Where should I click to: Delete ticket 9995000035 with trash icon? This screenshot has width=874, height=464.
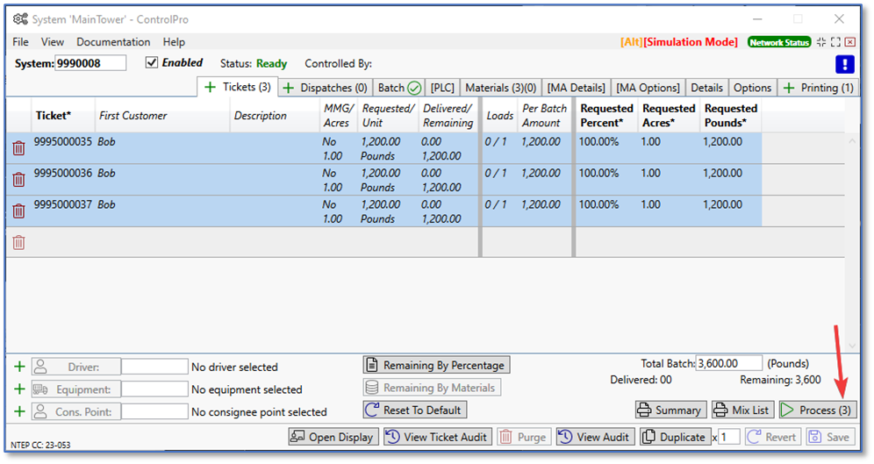(x=18, y=148)
